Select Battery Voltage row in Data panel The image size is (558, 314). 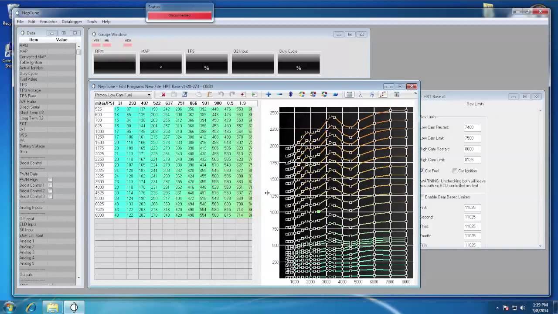click(48, 146)
